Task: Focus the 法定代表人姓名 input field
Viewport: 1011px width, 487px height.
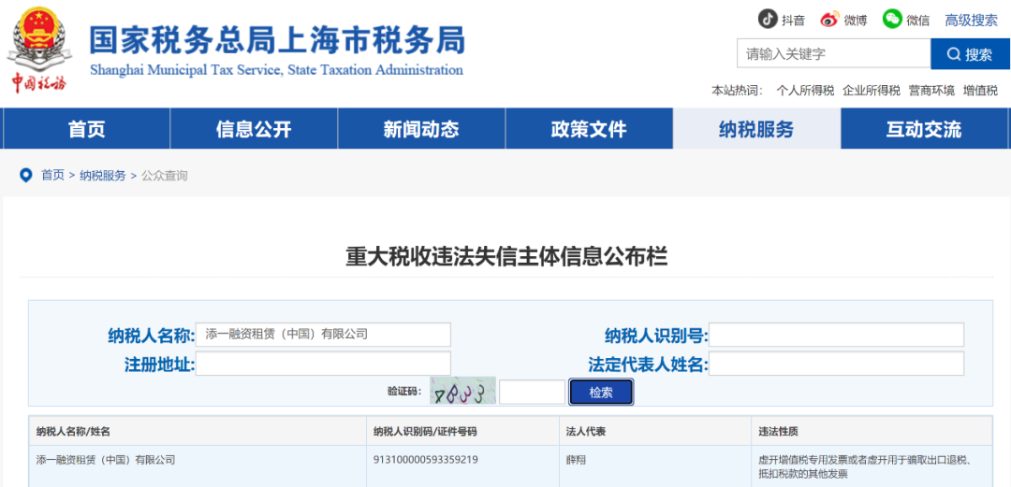Action: 836,364
